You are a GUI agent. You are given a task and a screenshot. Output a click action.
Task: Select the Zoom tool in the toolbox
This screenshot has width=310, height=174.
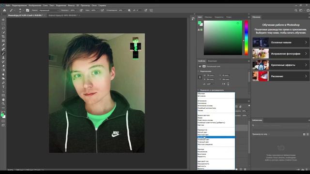tap(3, 103)
